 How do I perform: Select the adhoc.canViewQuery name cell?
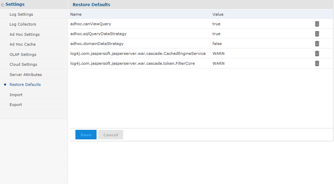pos(91,24)
